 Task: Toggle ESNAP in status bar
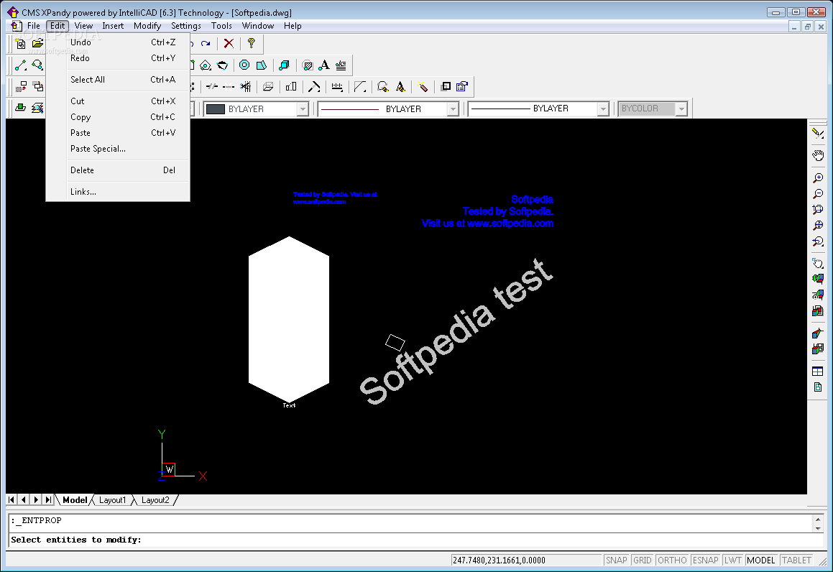point(706,561)
